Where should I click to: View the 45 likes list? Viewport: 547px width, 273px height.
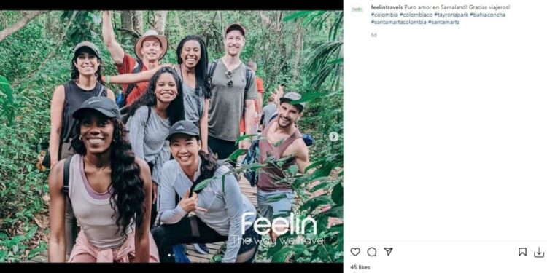360,267
